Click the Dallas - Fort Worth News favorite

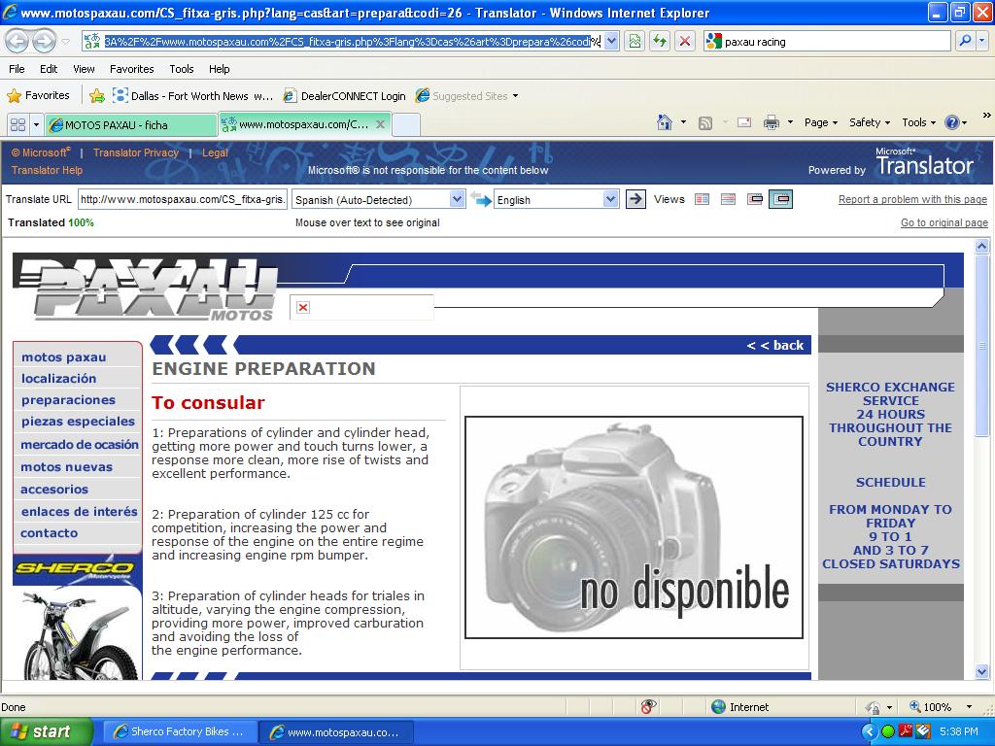click(192, 96)
